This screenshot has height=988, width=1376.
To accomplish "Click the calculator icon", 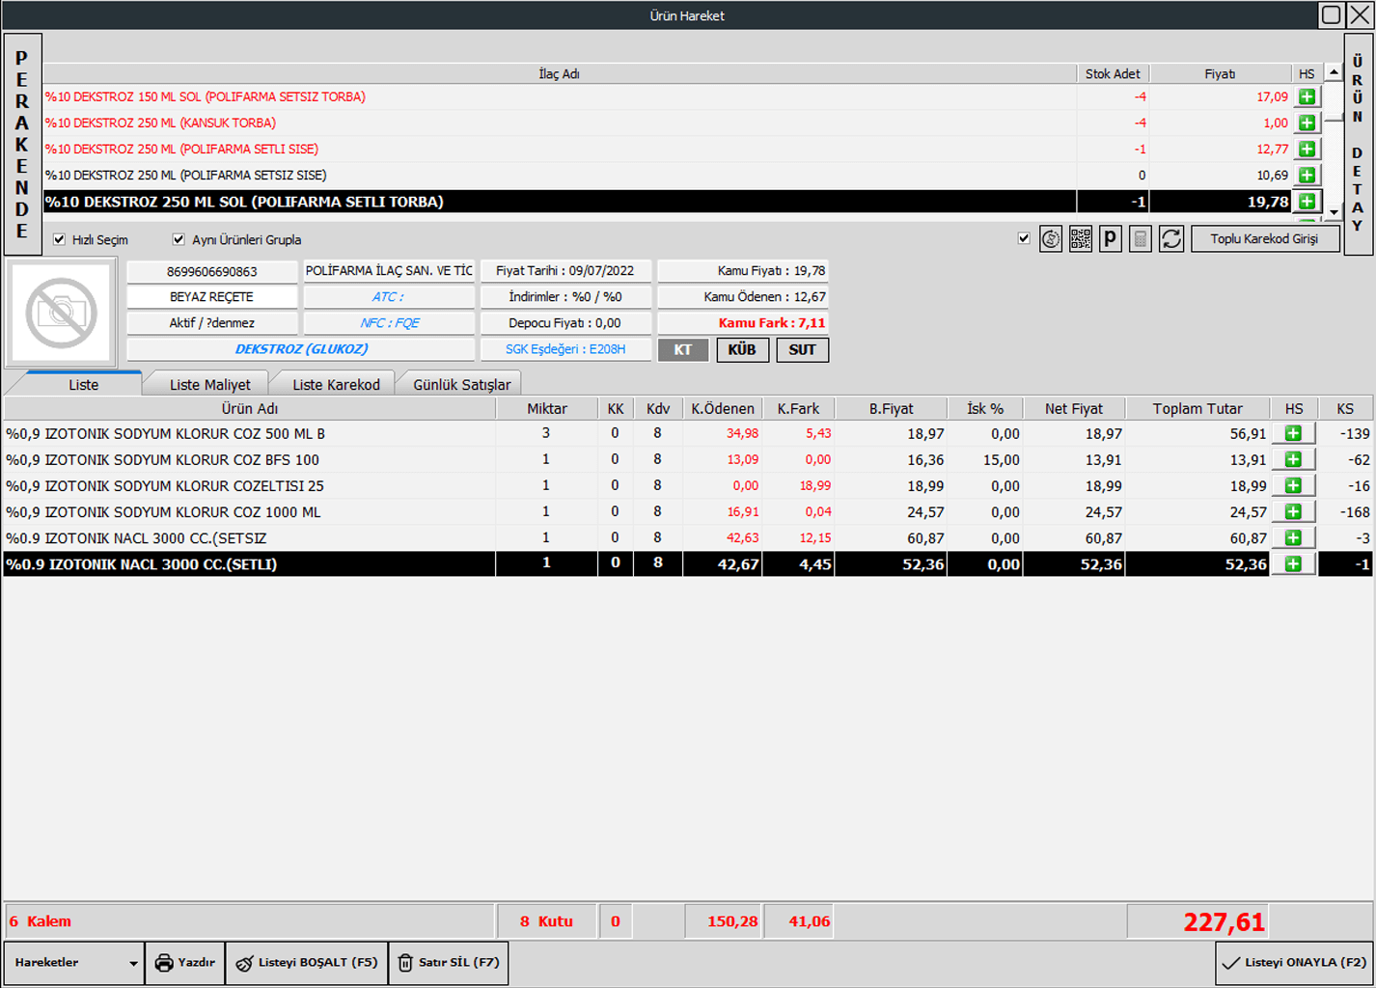I will click(1141, 238).
